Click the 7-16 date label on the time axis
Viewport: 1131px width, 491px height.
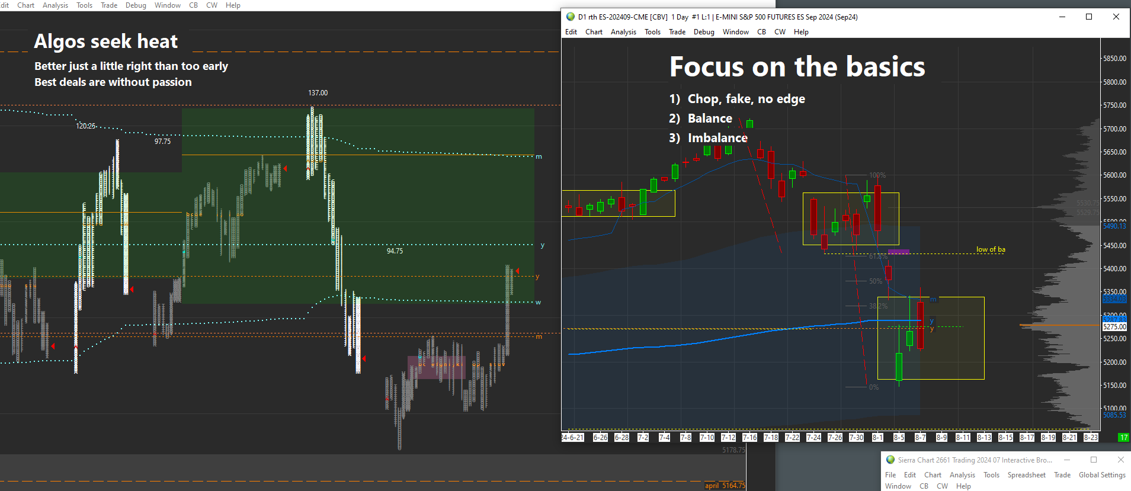tap(749, 438)
